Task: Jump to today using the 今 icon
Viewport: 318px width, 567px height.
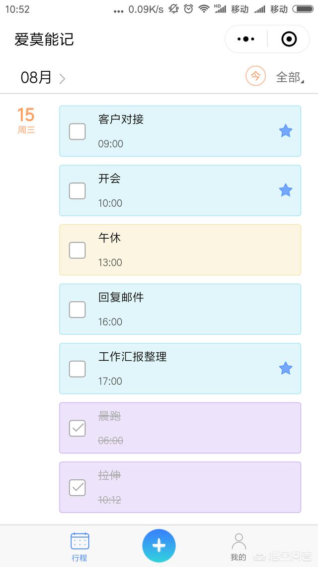Action: [x=255, y=76]
